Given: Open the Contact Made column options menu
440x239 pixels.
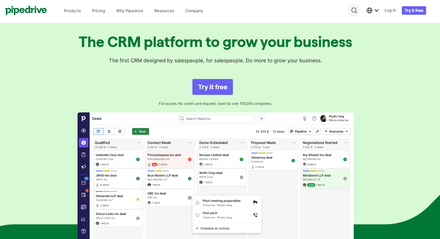Looking at the screenshot, I should [190, 143].
